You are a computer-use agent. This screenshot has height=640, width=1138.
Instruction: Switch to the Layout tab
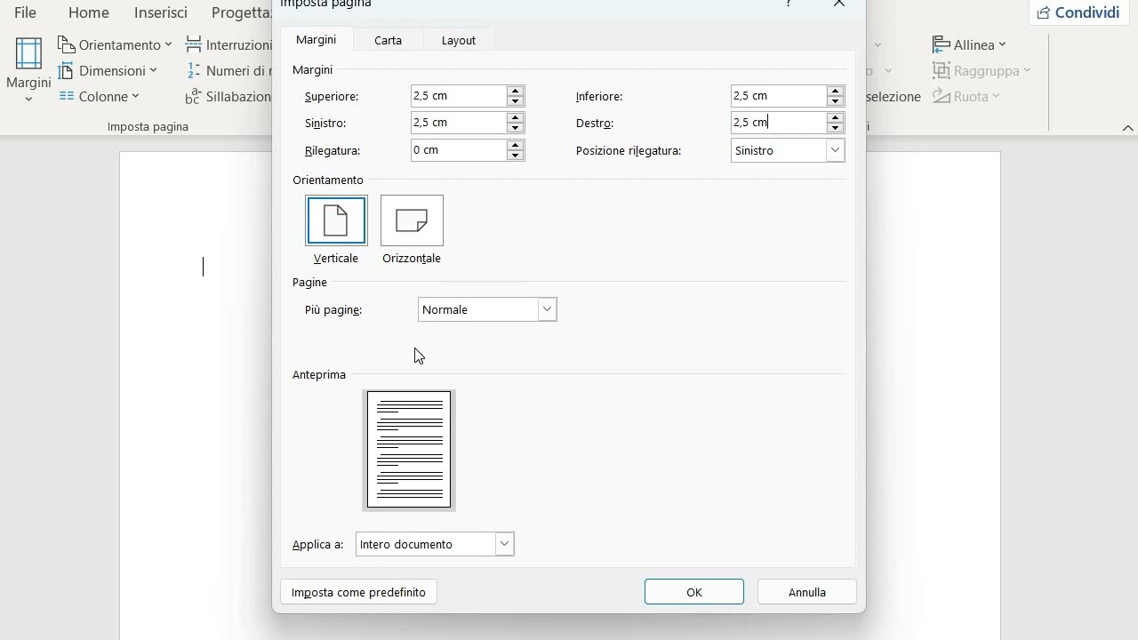click(x=459, y=40)
